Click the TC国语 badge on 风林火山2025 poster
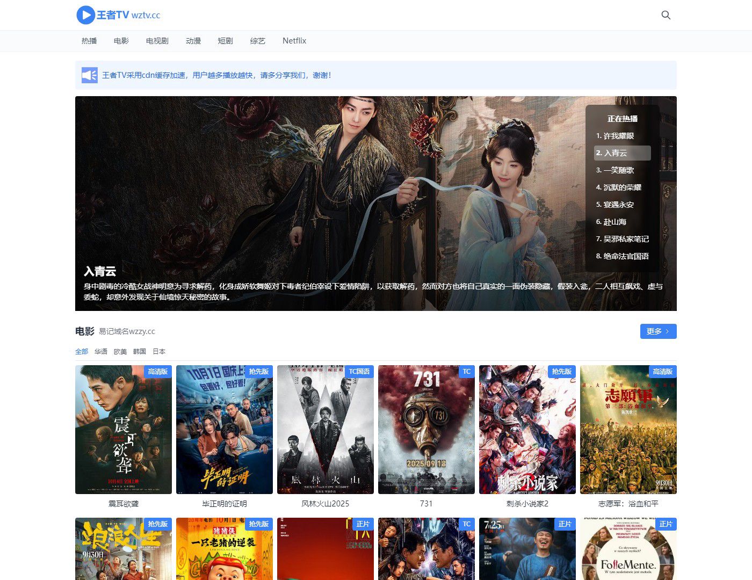This screenshot has height=580, width=752. point(359,372)
